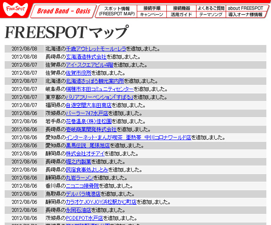Image resolution: width=271 pixels, height=225 pixels.
Task: Open the Broad Band - Oasis banner
Action: (64, 11)
